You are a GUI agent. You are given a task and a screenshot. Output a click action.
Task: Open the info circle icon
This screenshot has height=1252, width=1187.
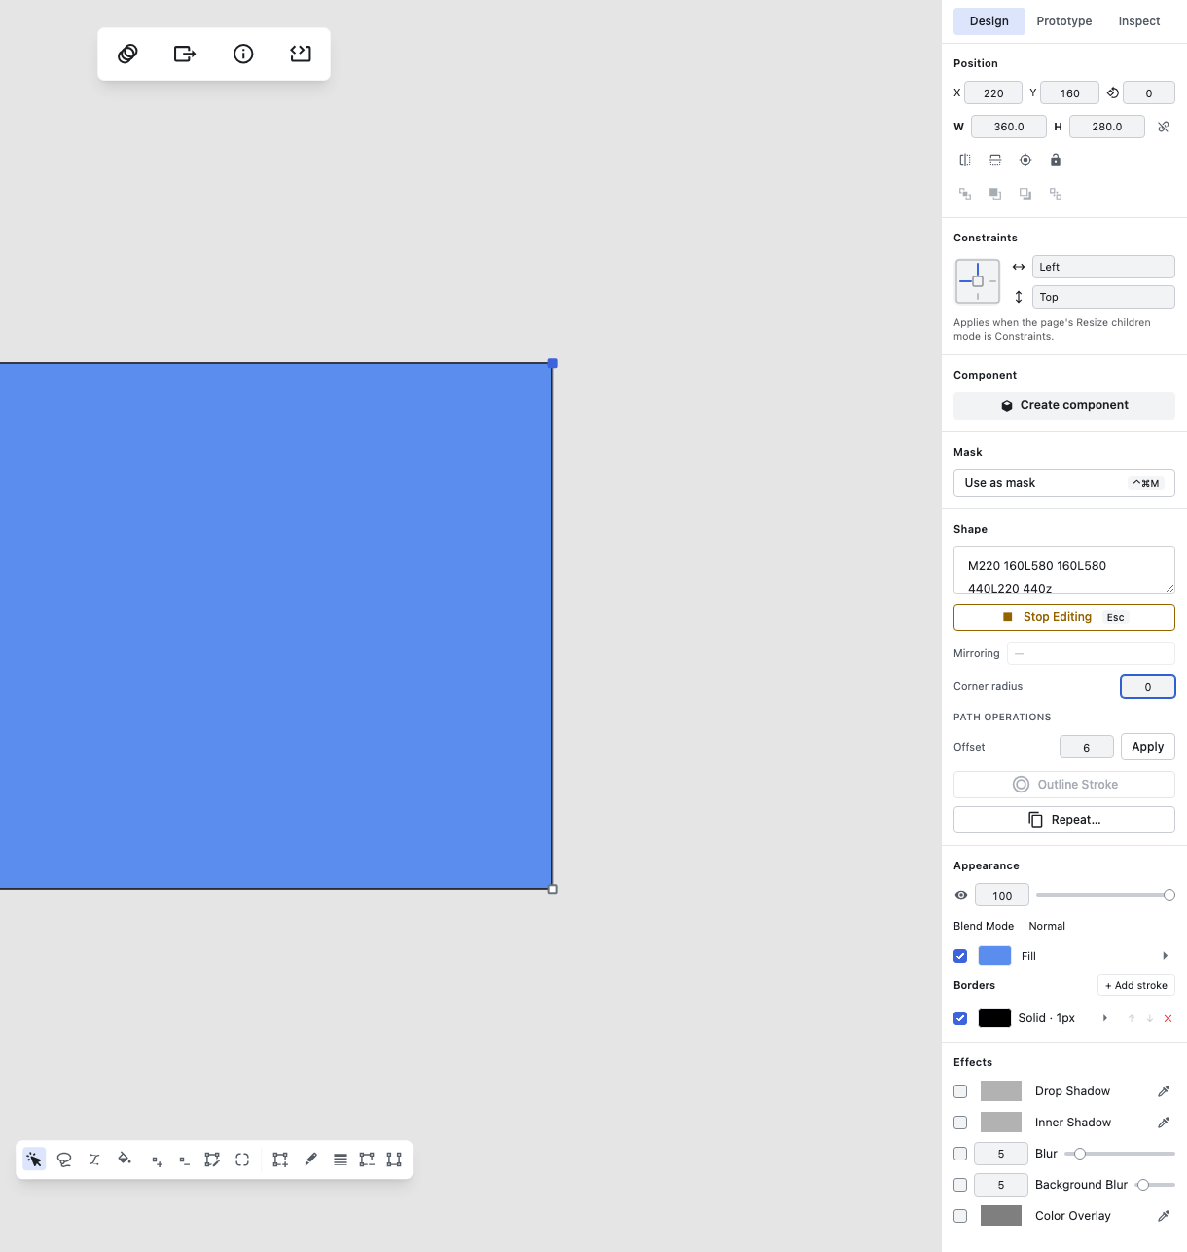point(243,54)
